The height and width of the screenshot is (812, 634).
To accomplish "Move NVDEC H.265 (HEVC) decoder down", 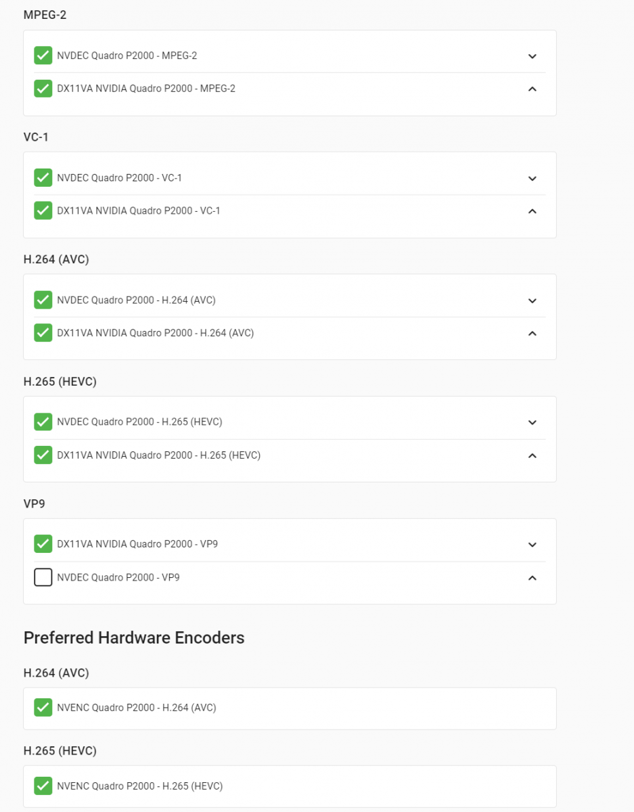I will (533, 422).
